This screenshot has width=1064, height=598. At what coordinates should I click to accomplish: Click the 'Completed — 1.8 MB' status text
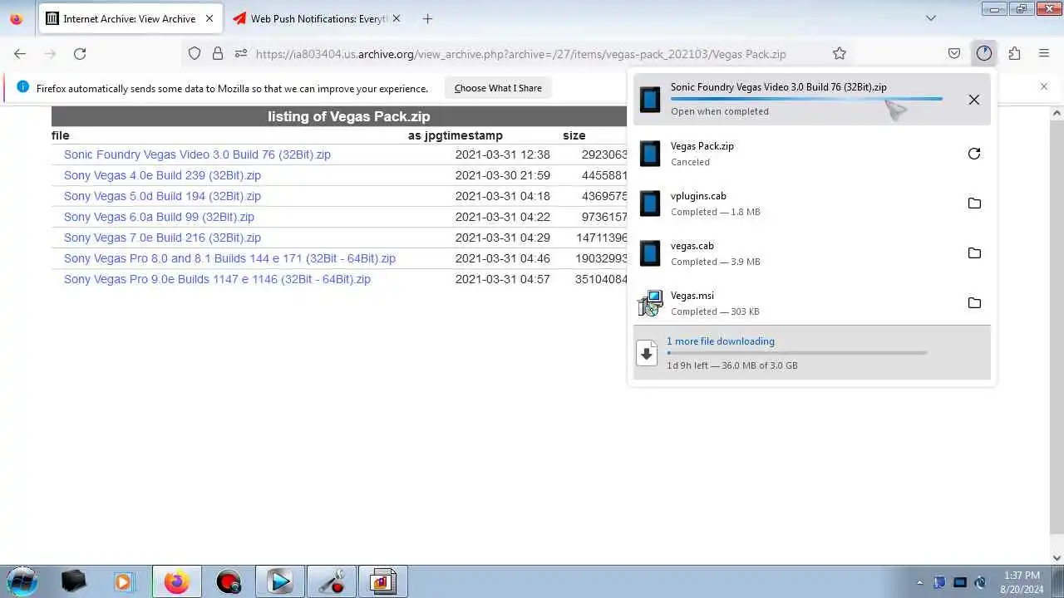tap(716, 212)
